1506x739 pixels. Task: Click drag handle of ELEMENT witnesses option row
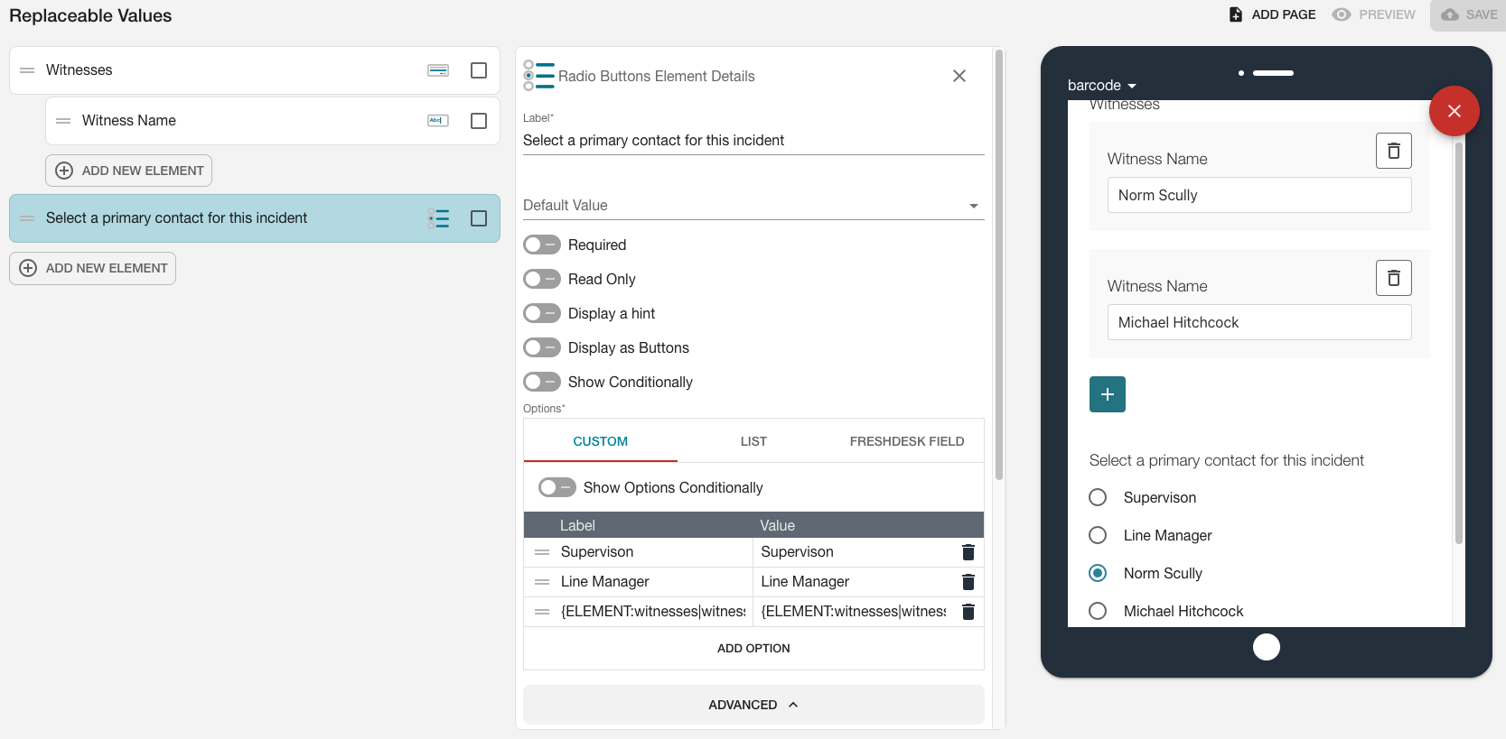point(542,612)
